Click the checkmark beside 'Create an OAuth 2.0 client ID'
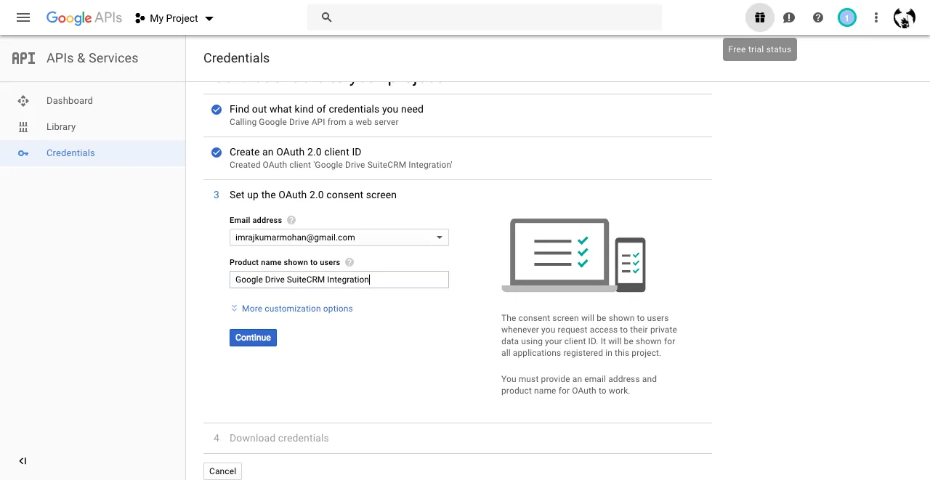 tap(217, 152)
